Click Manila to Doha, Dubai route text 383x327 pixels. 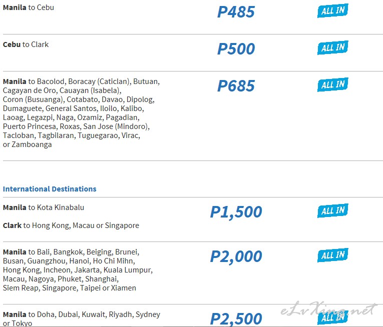(x=82, y=318)
